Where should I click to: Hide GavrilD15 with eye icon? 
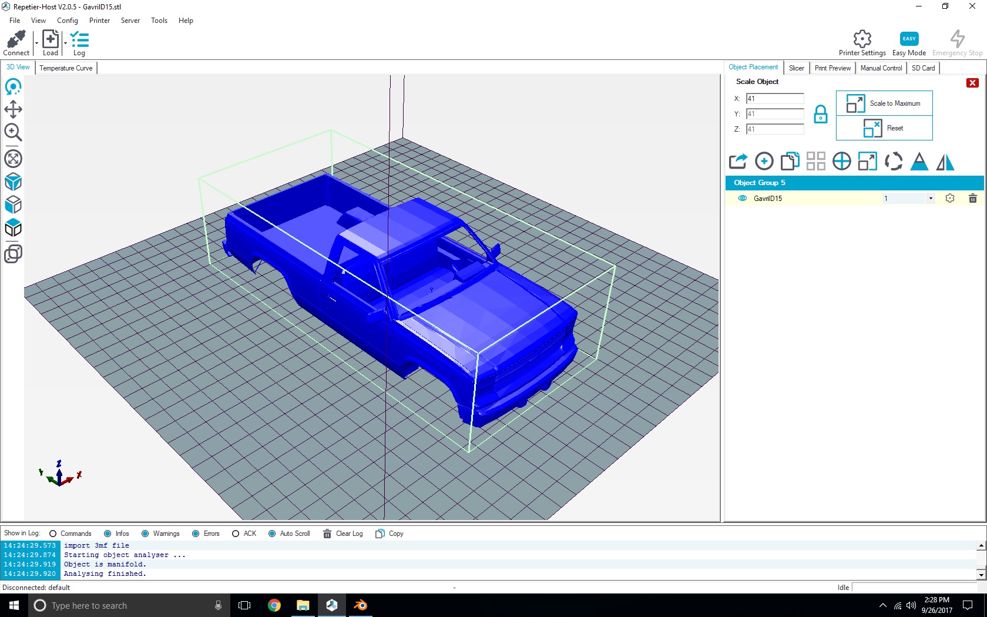tap(742, 198)
